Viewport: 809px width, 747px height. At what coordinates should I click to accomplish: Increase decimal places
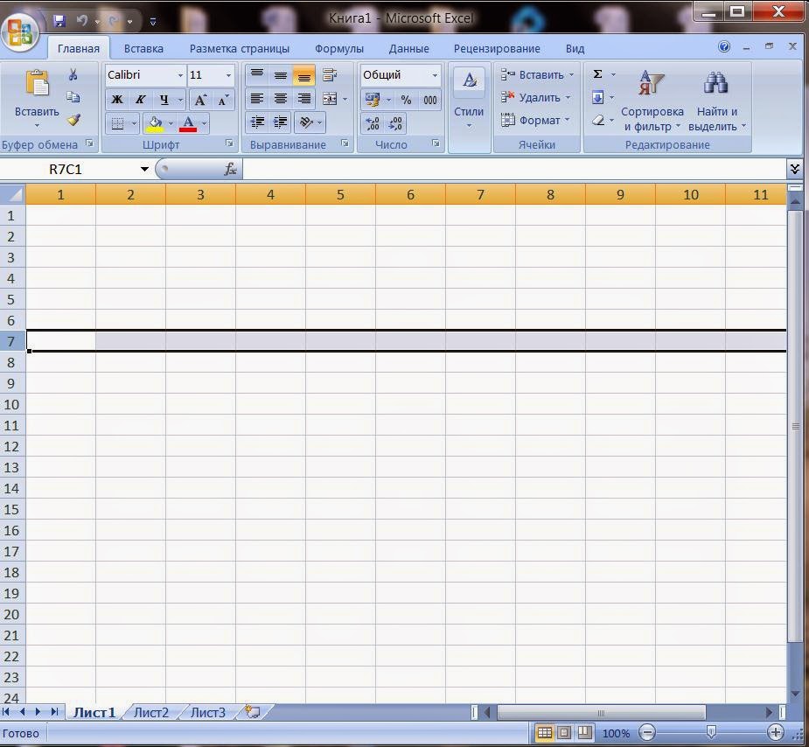pyautogui.click(x=372, y=123)
